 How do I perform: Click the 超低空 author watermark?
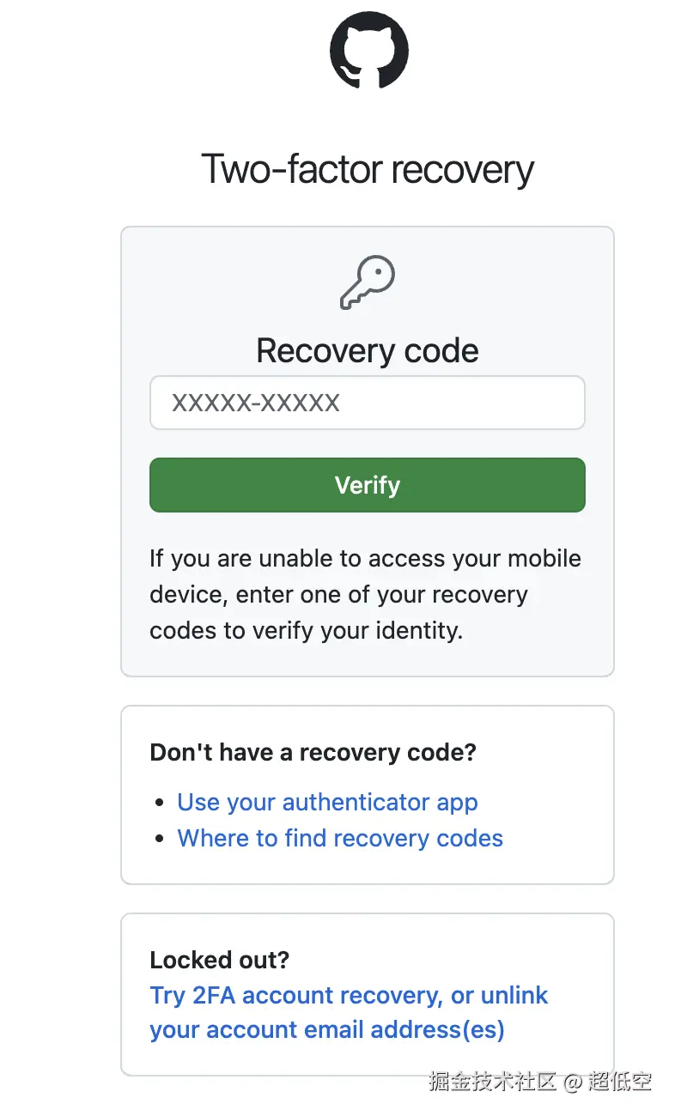pos(619,1081)
